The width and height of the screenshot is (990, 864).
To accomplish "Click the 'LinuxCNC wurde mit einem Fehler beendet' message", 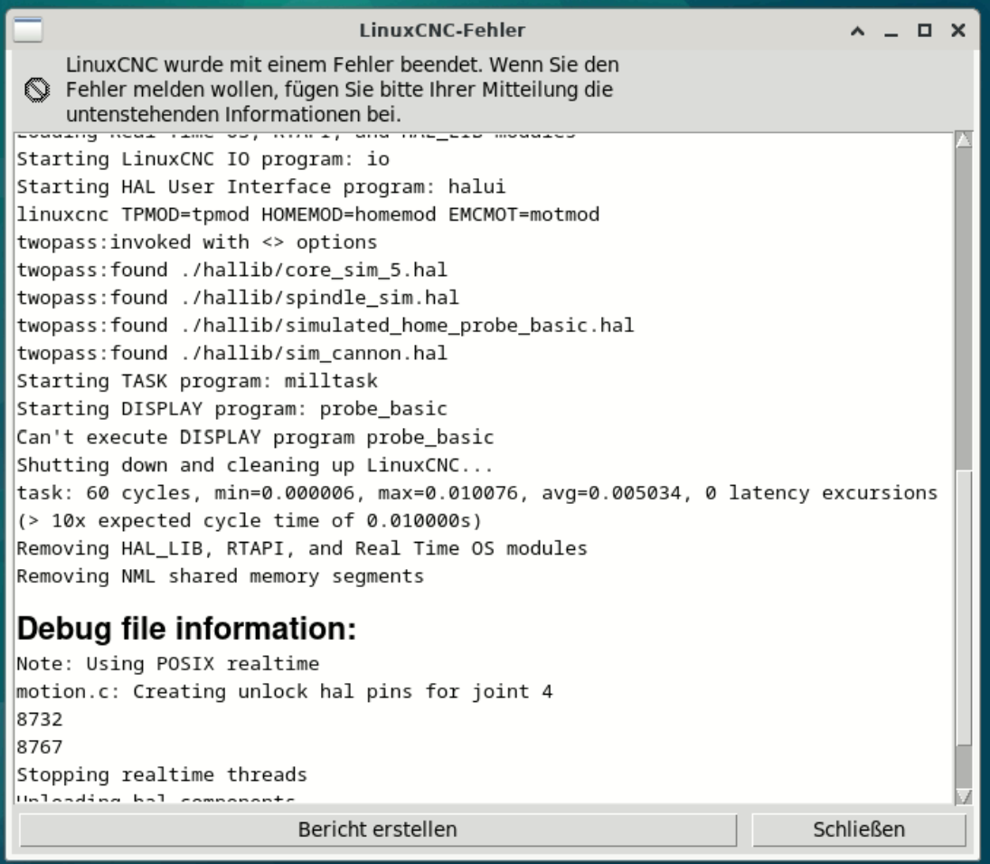I will [343, 90].
